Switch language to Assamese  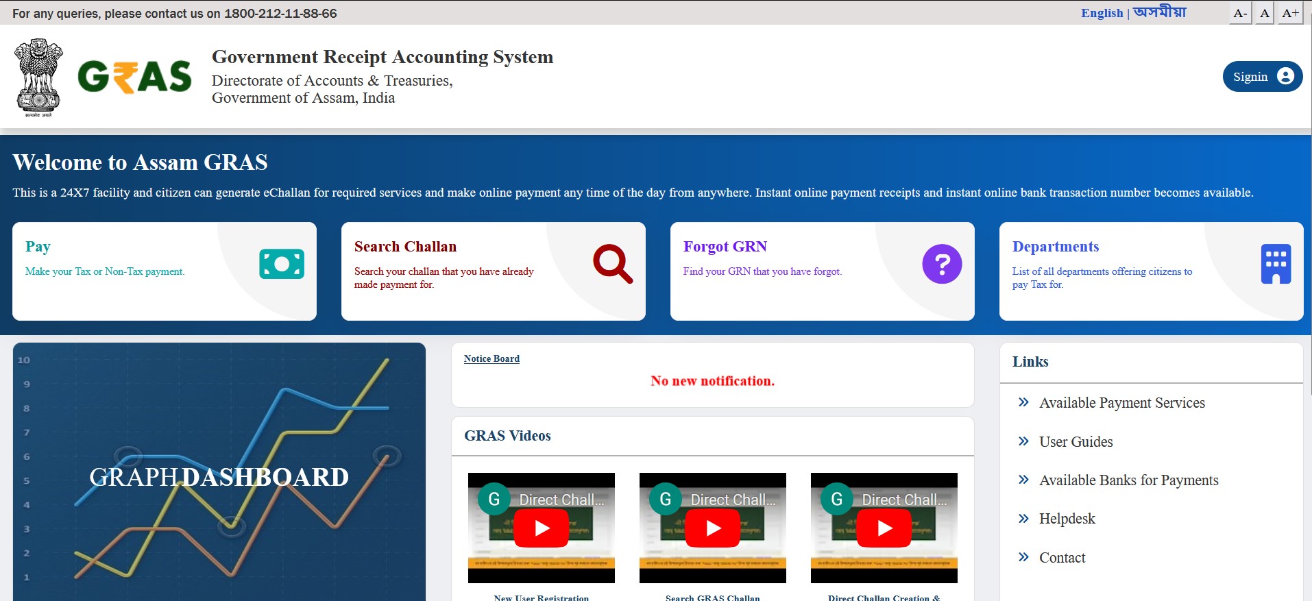(1160, 12)
